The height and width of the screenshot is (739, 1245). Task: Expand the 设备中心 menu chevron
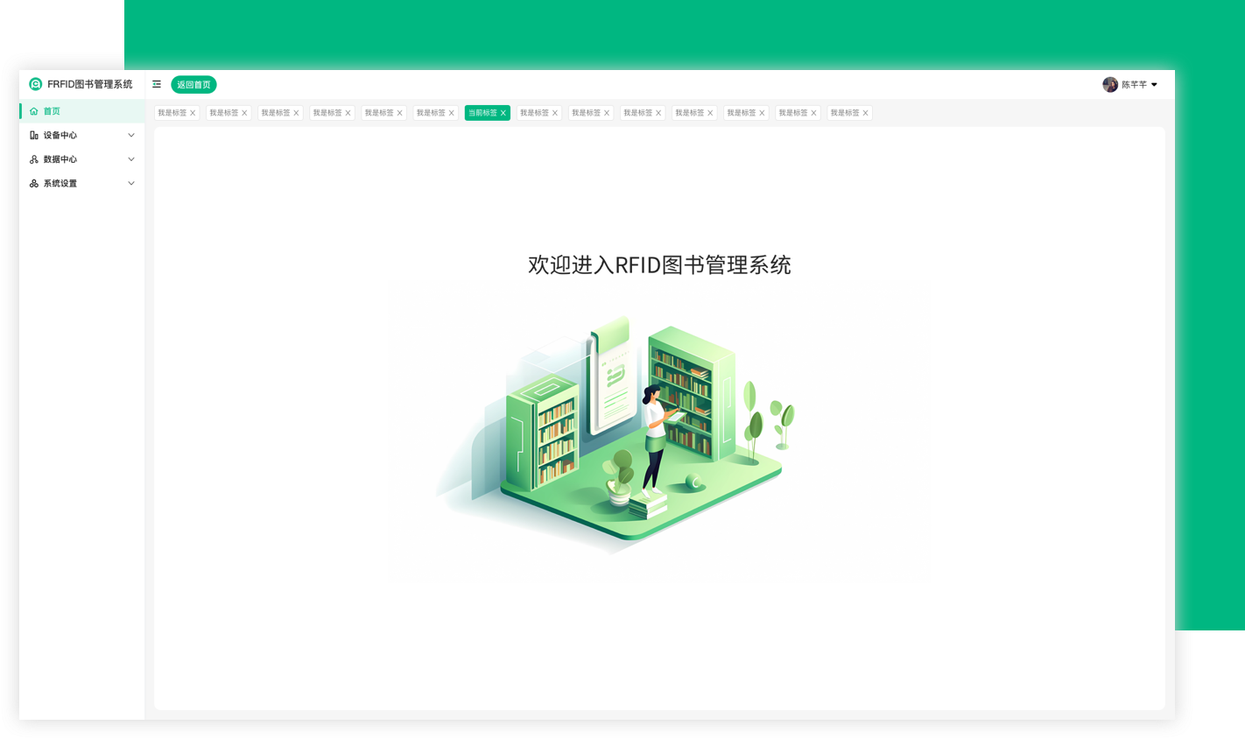tap(131, 135)
